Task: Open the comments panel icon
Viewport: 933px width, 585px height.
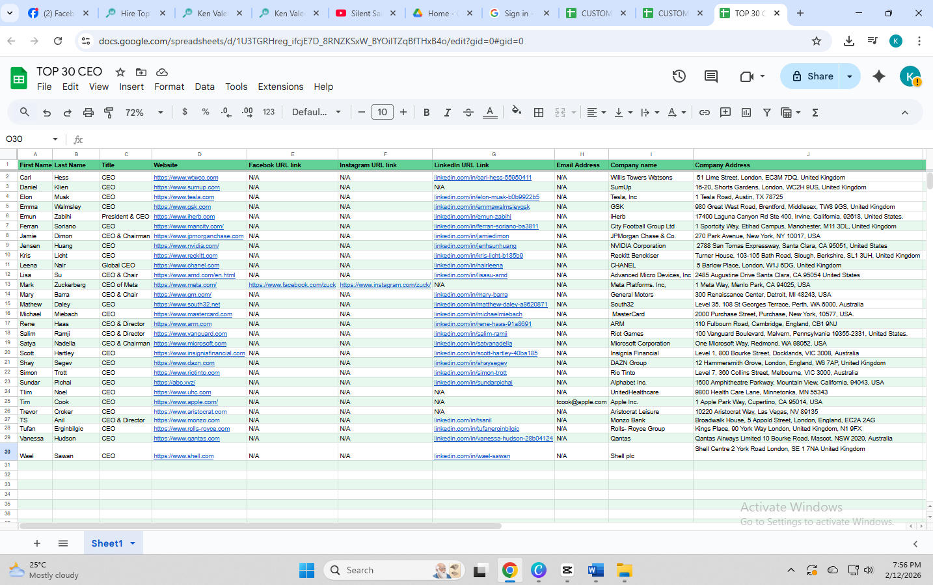Action: 711,76
